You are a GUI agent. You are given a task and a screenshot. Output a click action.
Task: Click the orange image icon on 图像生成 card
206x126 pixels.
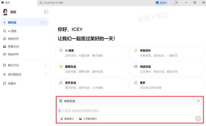[61, 66]
